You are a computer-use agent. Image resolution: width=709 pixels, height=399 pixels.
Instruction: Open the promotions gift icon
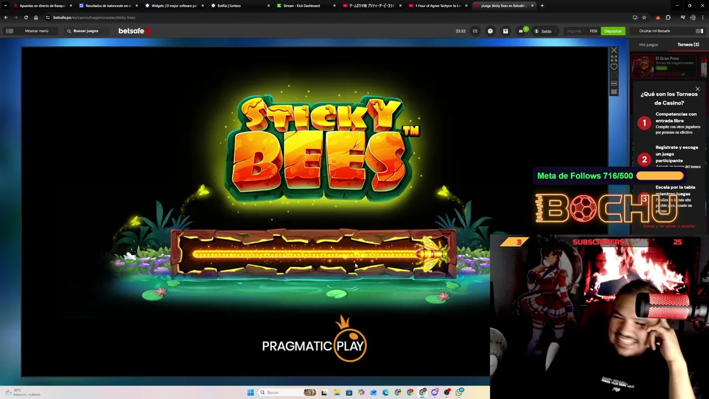pos(505,31)
